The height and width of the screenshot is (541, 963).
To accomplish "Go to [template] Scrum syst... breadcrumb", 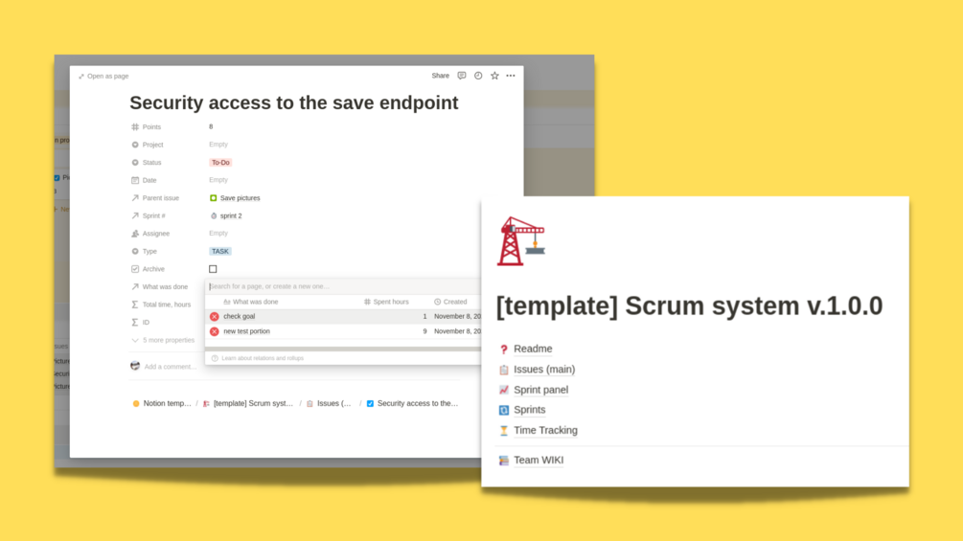I will pyautogui.click(x=248, y=403).
